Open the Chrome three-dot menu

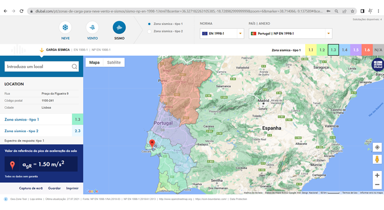[378, 11]
